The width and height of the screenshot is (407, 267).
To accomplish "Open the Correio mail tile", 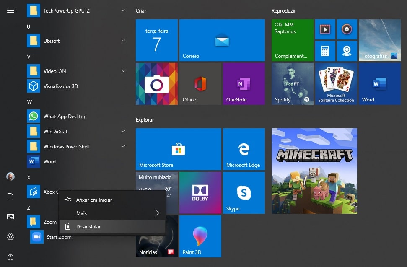I will pos(222,40).
